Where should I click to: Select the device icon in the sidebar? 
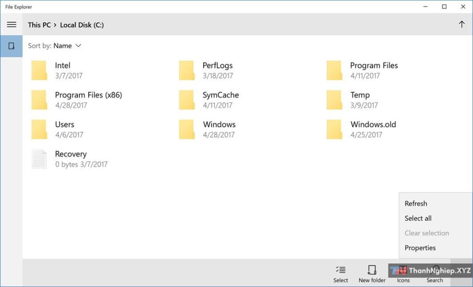[12, 46]
